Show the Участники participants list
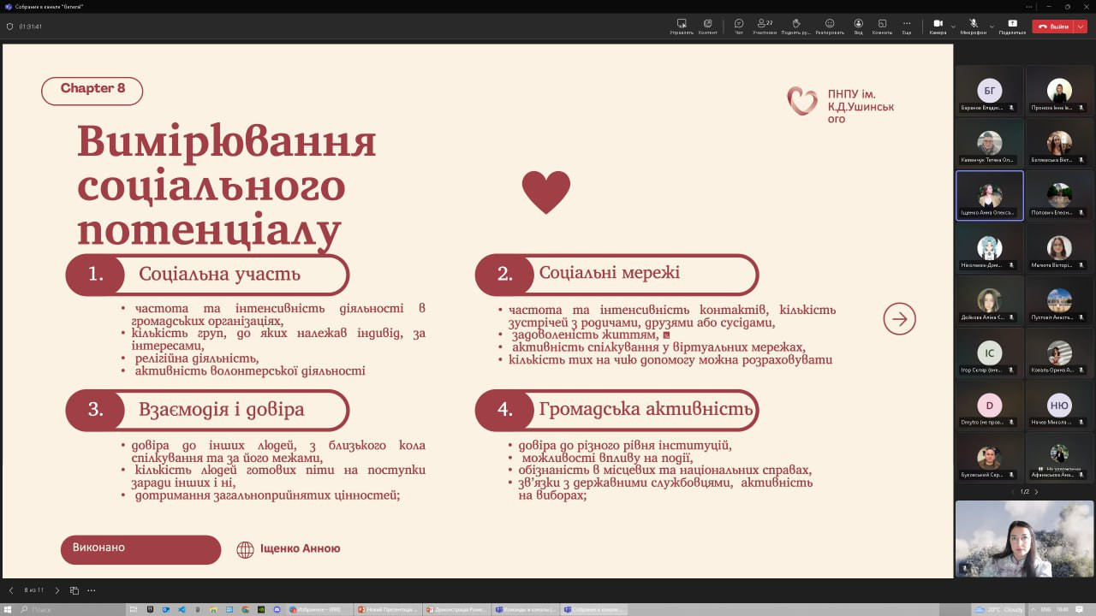Image resolution: width=1096 pixels, height=616 pixels. click(765, 27)
